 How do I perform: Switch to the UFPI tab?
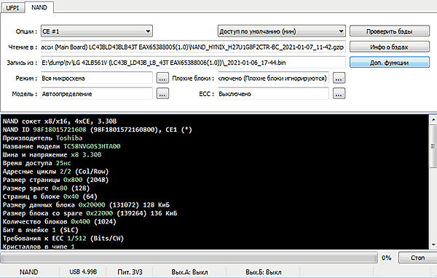pyautogui.click(x=12, y=8)
